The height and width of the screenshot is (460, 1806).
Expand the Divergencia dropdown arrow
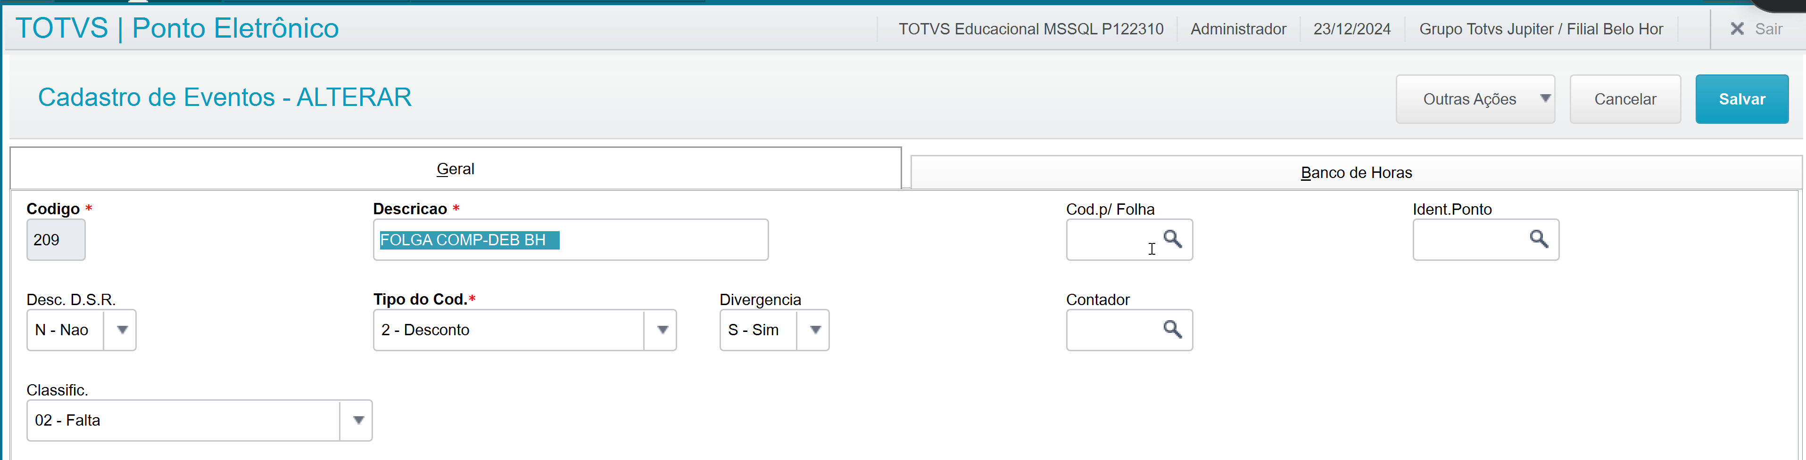click(x=815, y=330)
